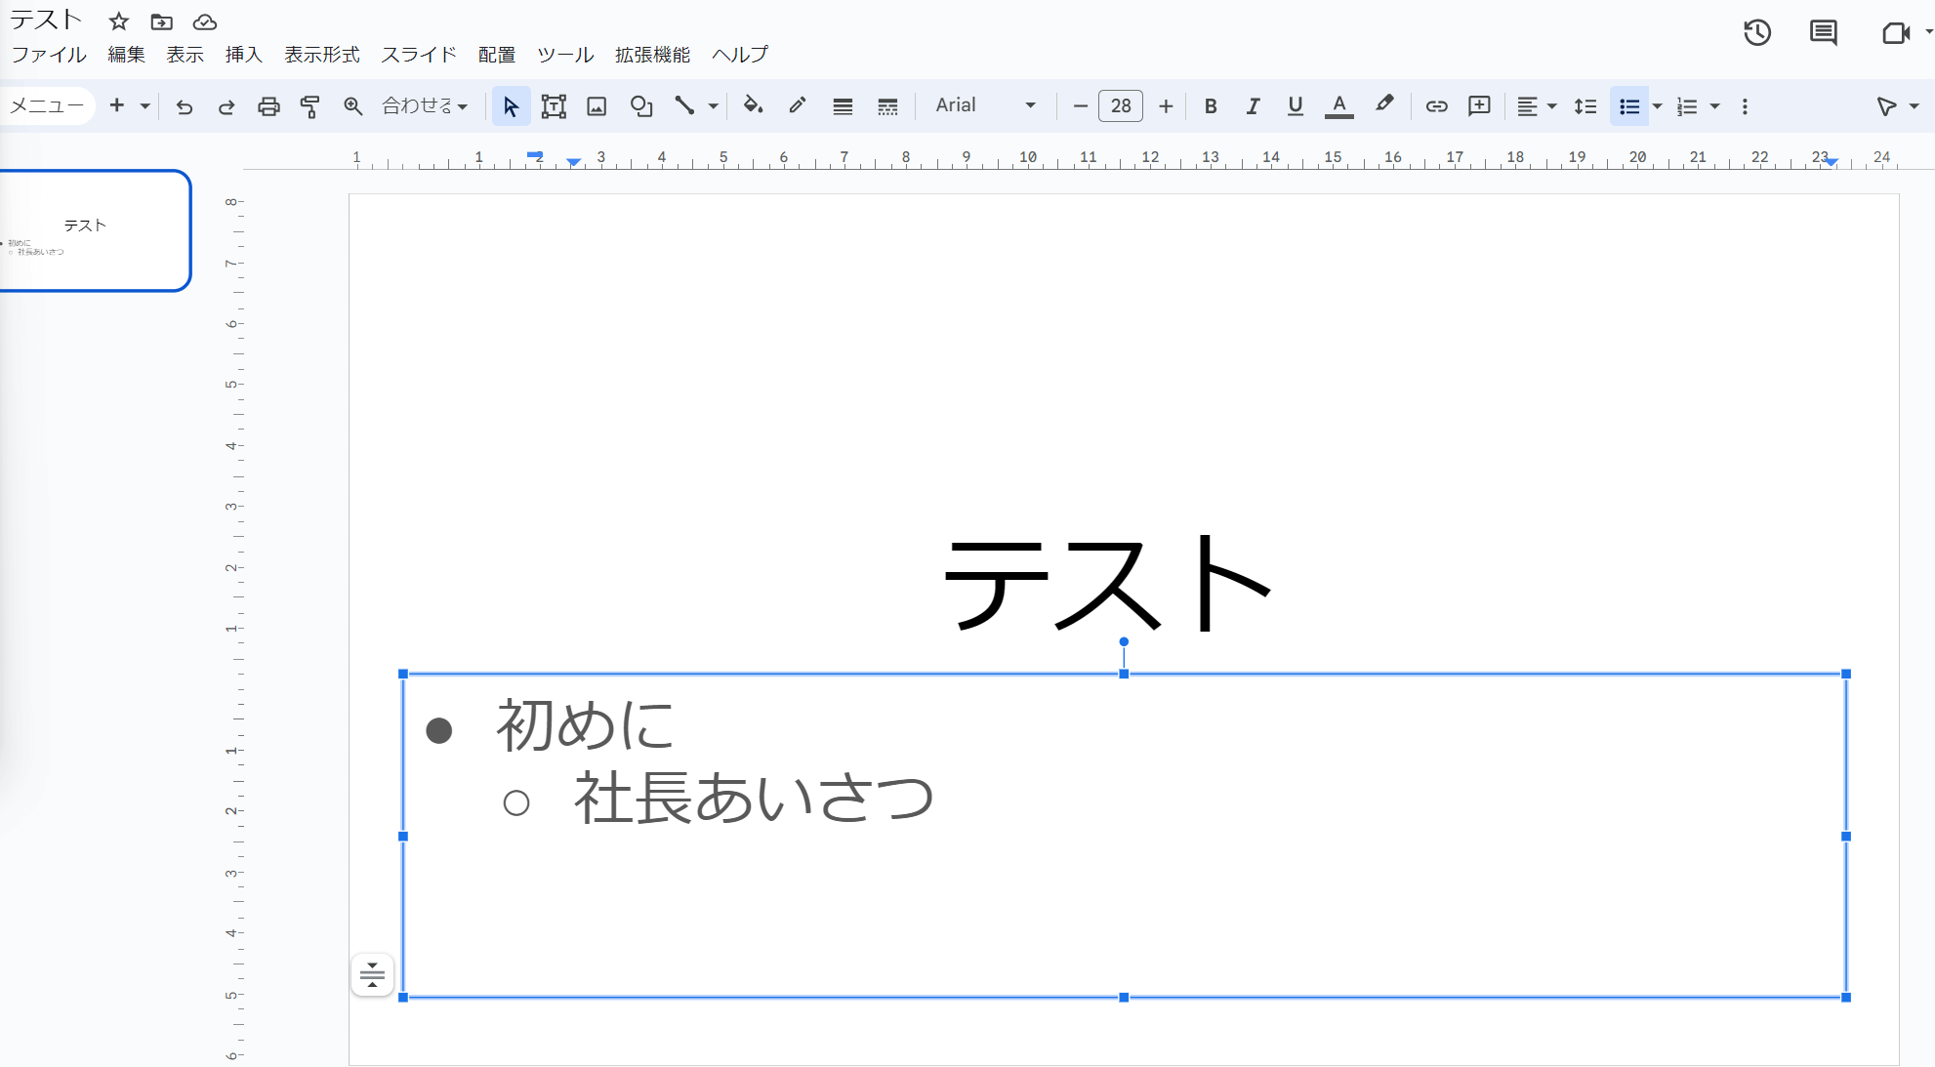This screenshot has width=1935, height=1067.
Task: Click the text color underlined A
Action: [x=1338, y=106]
